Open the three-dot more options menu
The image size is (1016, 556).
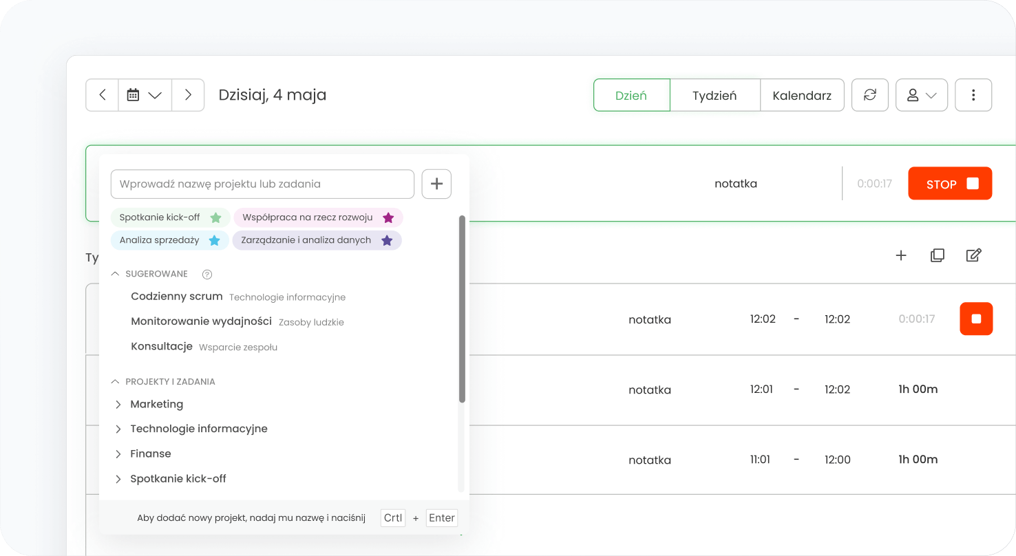973,95
